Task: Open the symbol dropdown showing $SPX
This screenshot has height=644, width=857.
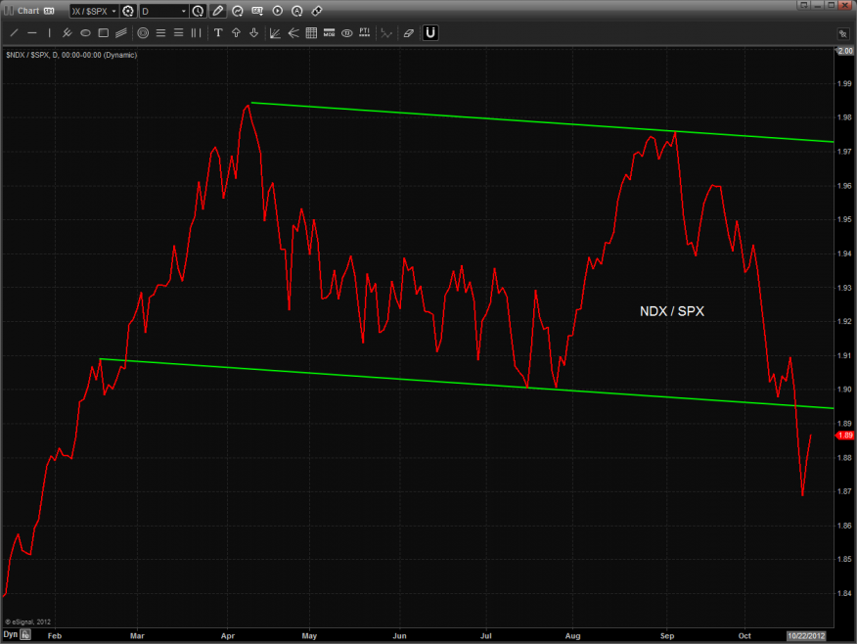Action: 94,11
